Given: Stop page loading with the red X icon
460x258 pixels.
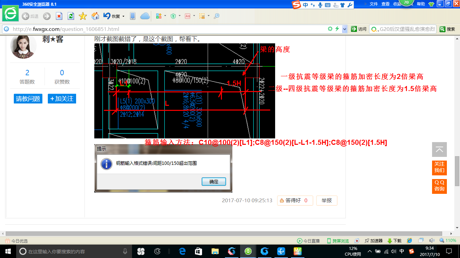Looking at the screenshot, I should (59, 16).
